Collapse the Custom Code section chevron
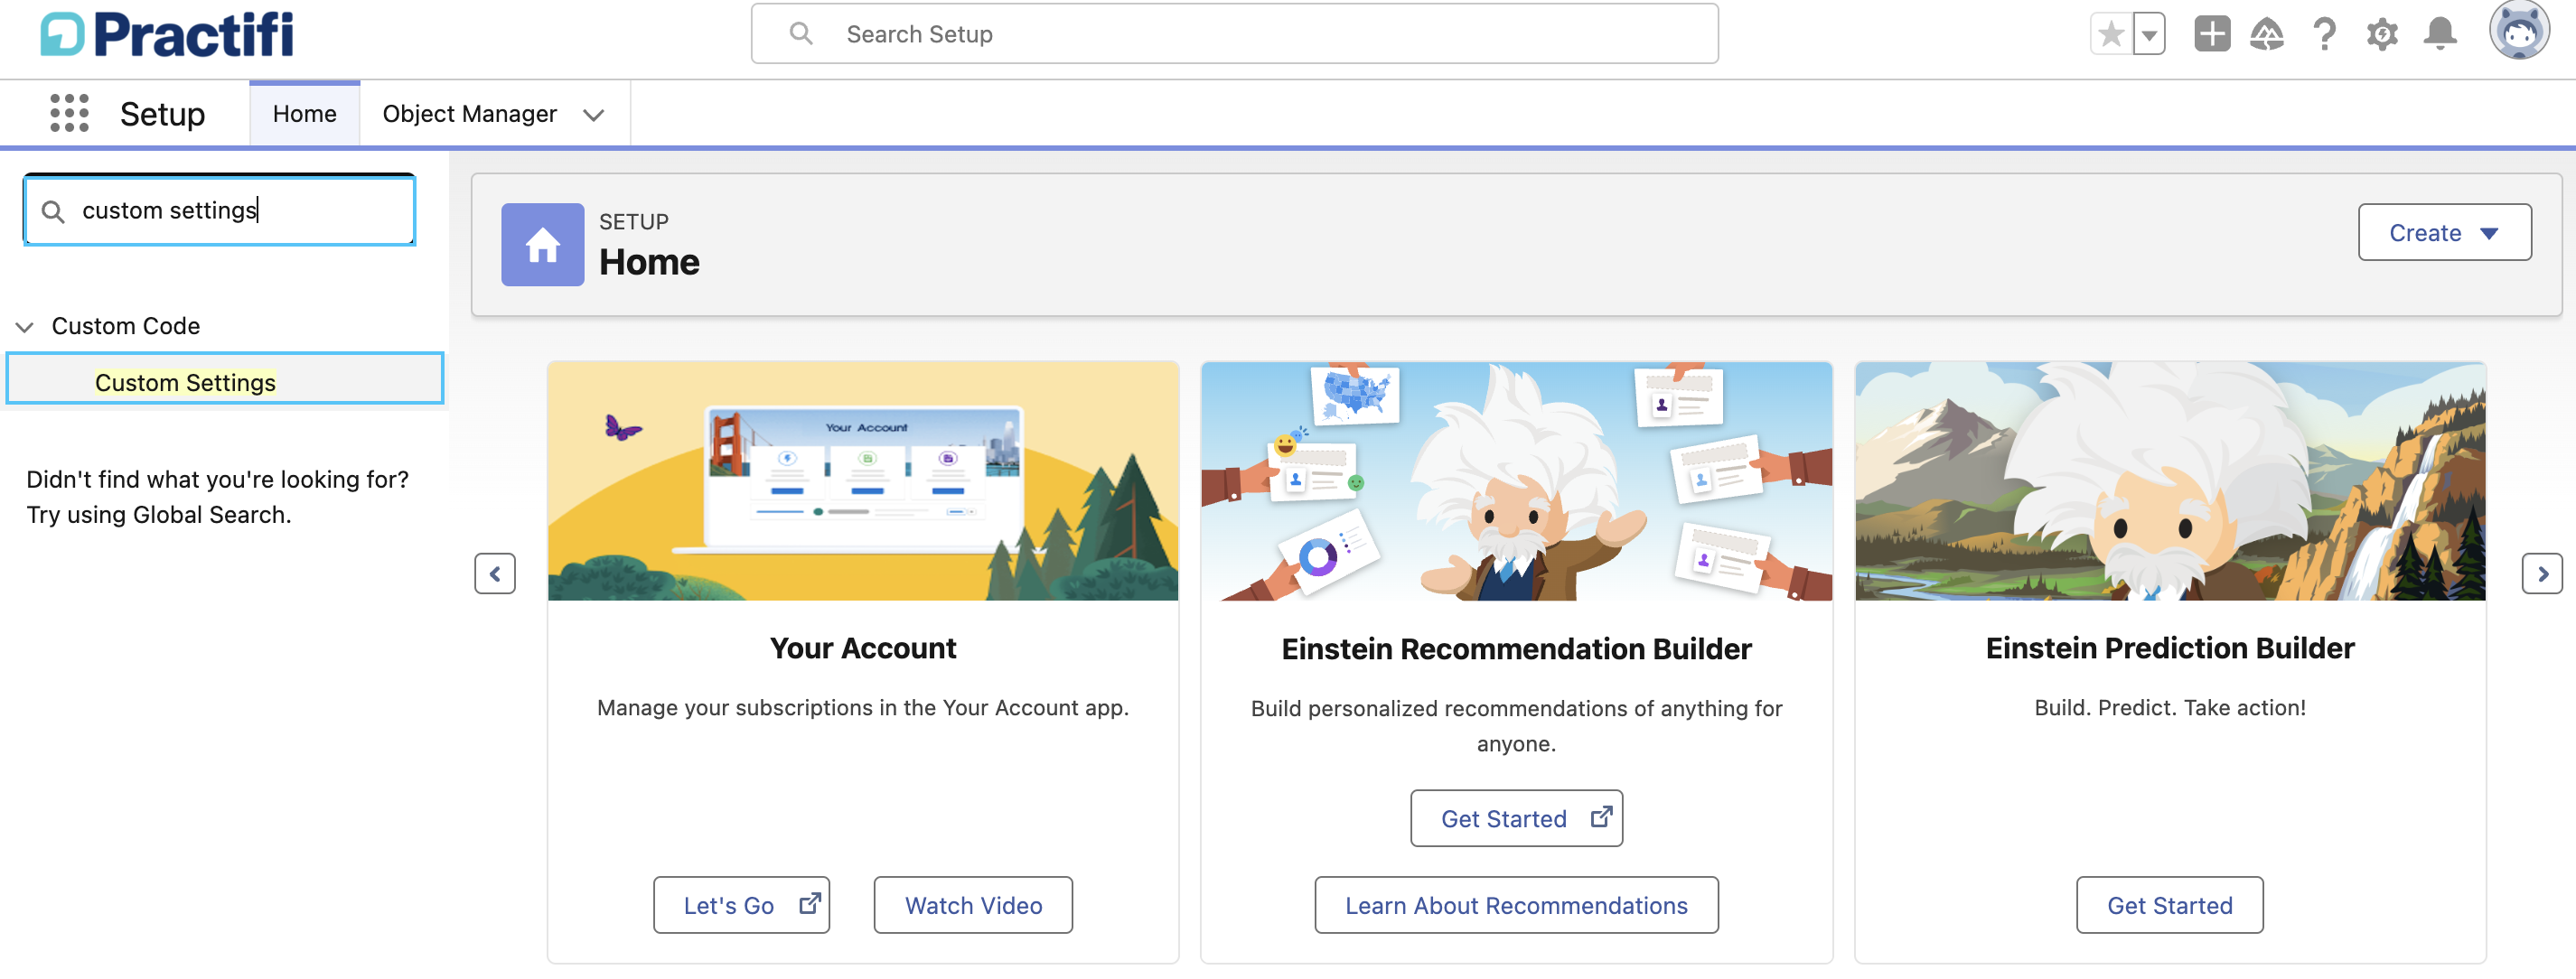 tap(25, 327)
